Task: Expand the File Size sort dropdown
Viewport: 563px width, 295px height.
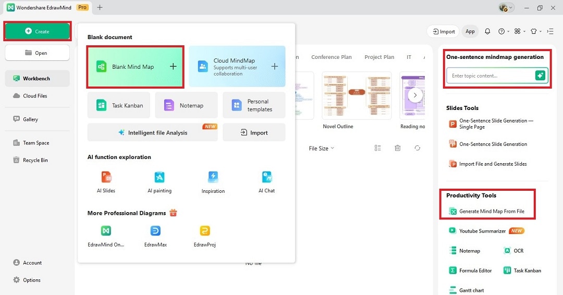Action: pyautogui.click(x=321, y=148)
